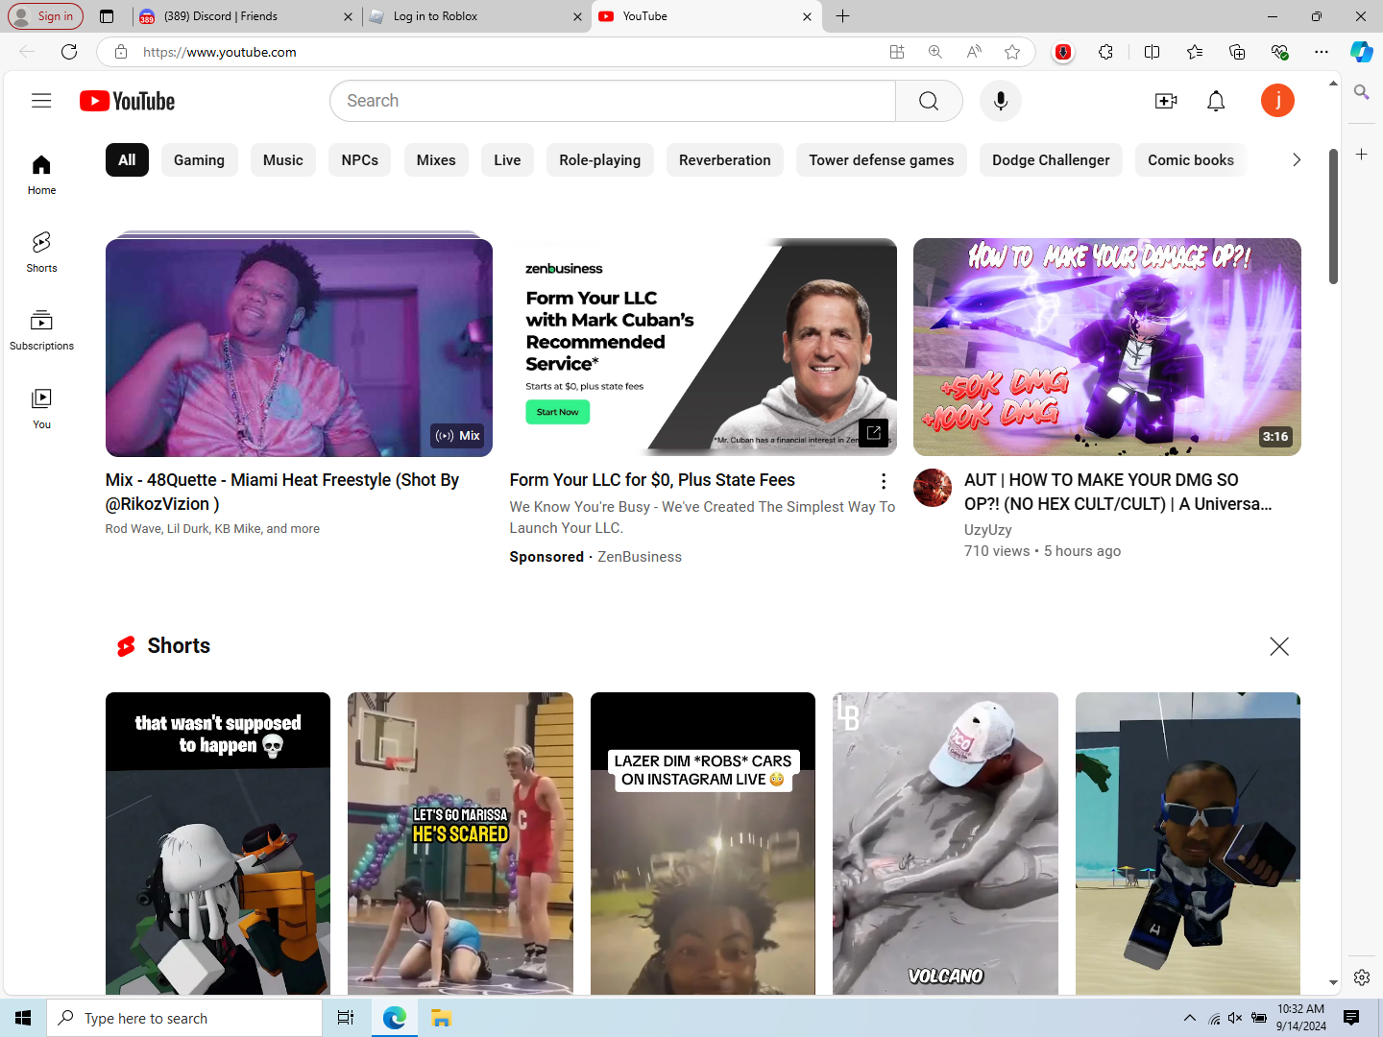
Task: Open a new browser tab
Action: click(843, 16)
